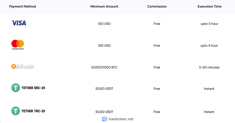
Task: Click upto 4 hour in the Visa row
Action: [209, 24]
